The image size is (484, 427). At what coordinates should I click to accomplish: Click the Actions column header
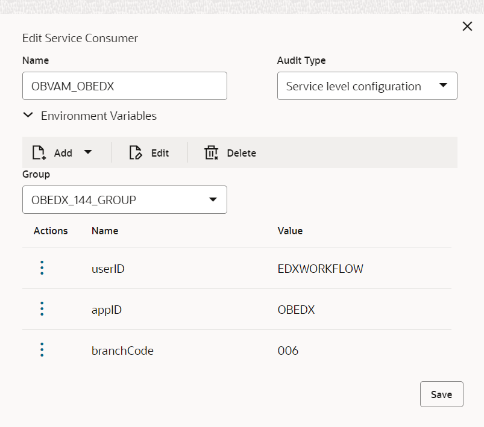tap(51, 231)
